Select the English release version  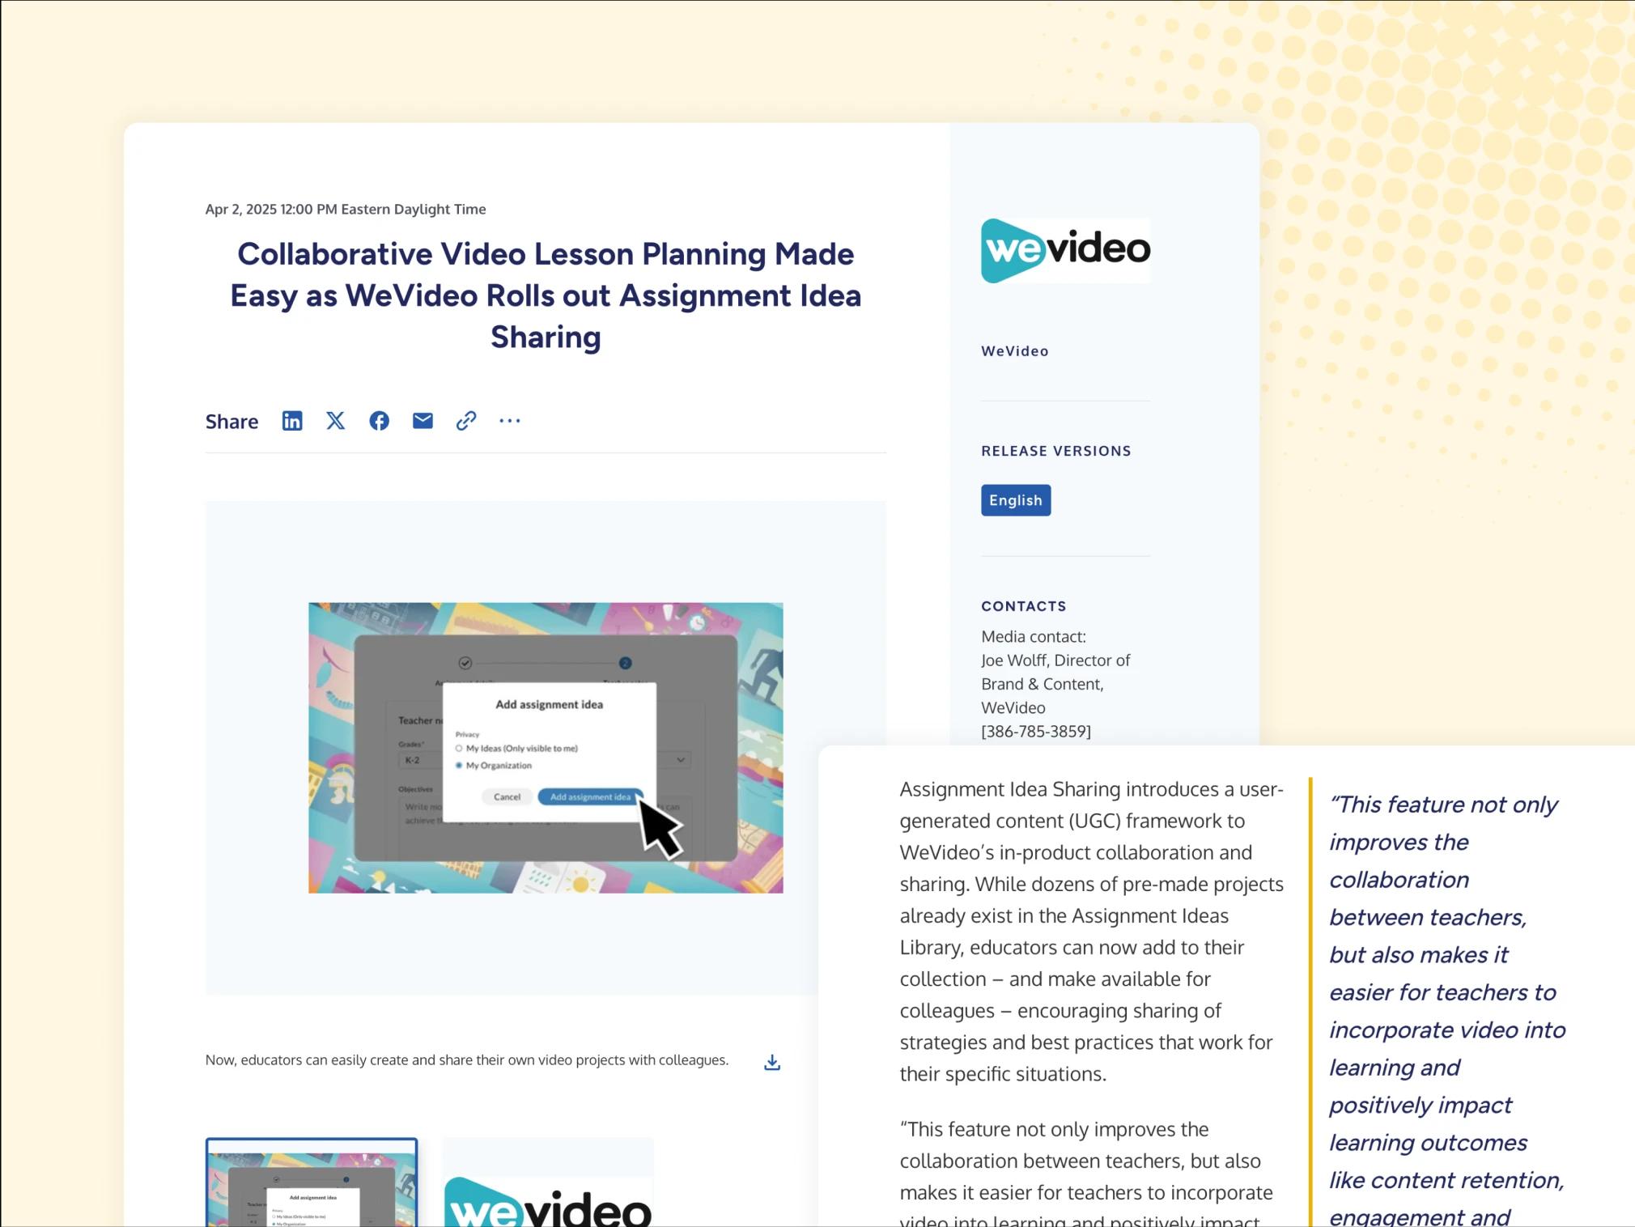pyautogui.click(x=1016, y=500)
